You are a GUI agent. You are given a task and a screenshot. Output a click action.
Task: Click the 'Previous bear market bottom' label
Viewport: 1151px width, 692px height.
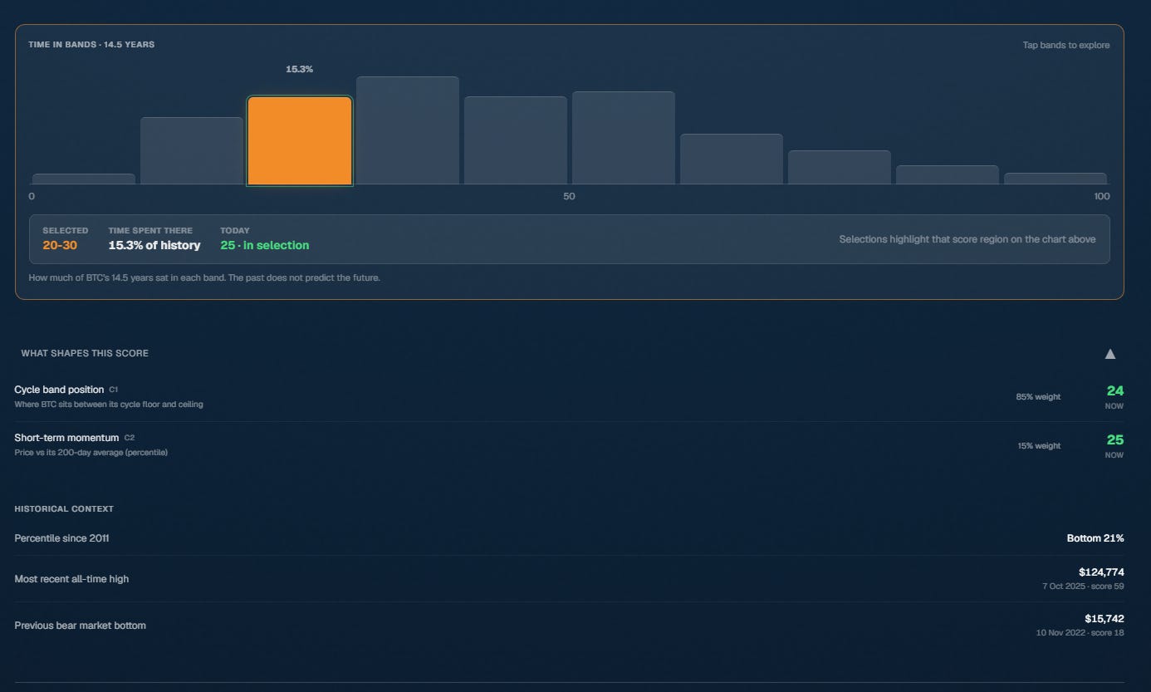(80, 626)
